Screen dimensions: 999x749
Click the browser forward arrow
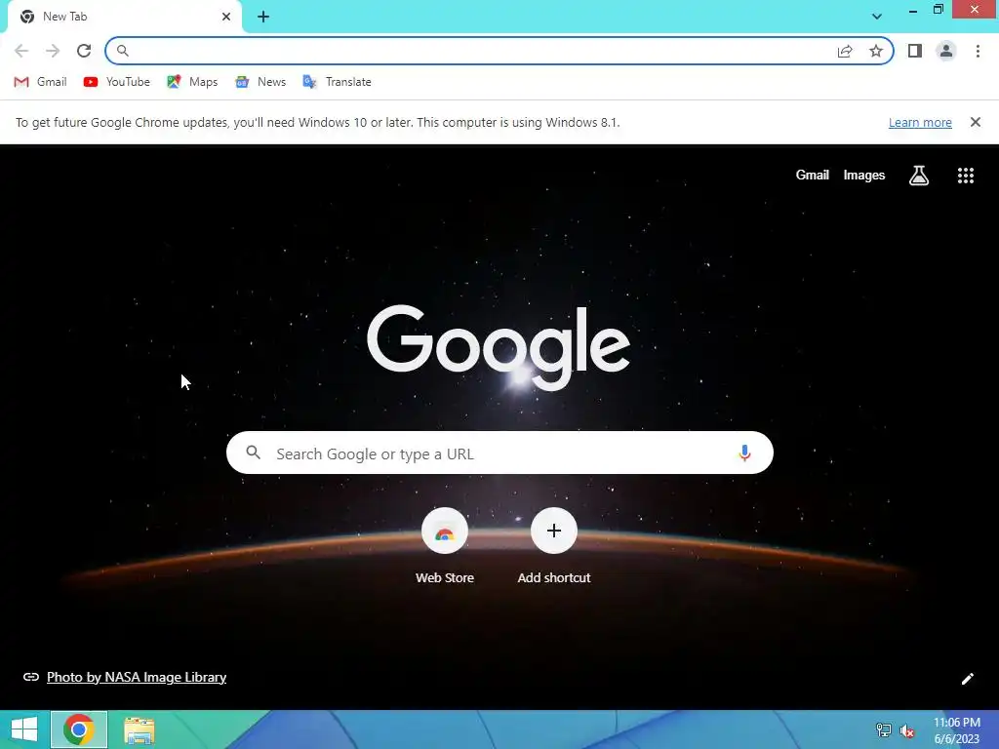point(53,51)
